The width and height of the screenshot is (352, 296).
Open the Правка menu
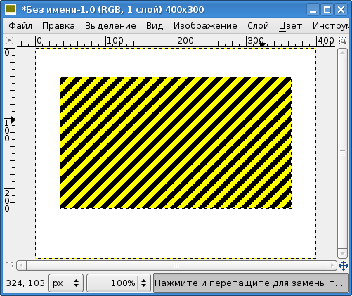[58, 26]
